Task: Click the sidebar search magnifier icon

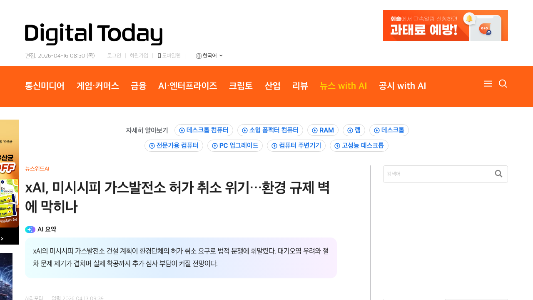Action: (498, 174)
